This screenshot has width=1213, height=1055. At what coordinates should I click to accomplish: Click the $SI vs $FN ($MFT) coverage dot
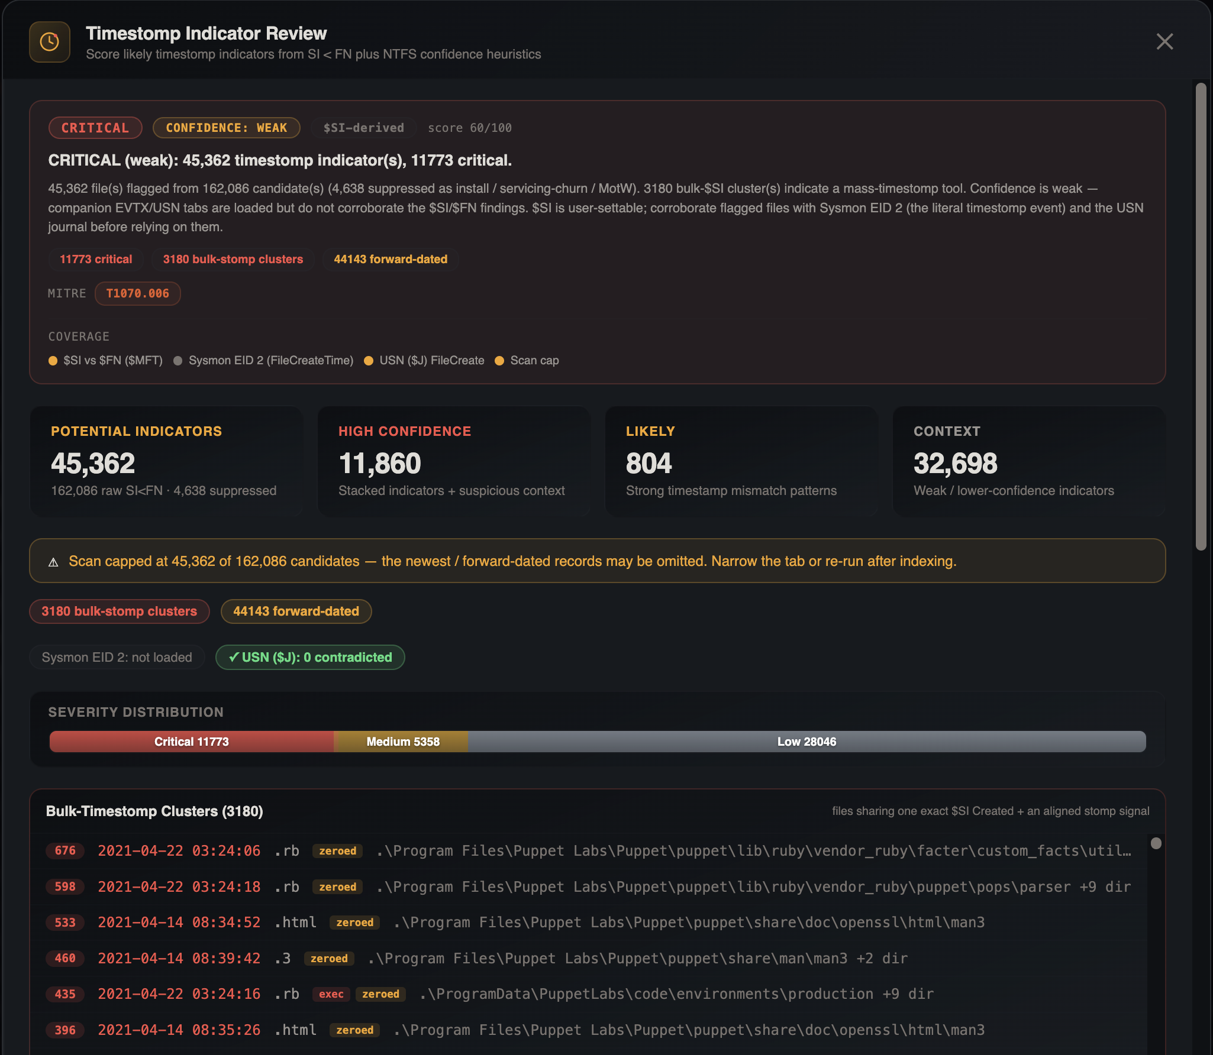[x=53, y=361]
